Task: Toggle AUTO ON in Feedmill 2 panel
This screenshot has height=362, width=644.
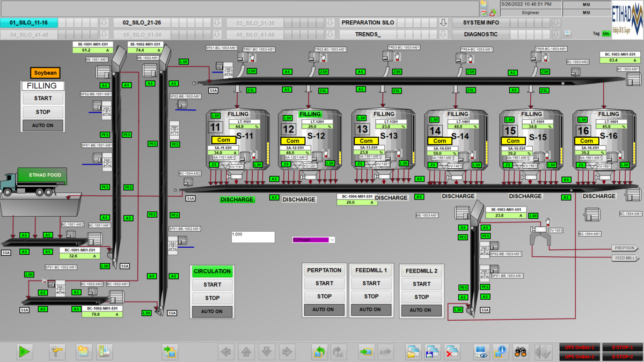Action: 420,310
